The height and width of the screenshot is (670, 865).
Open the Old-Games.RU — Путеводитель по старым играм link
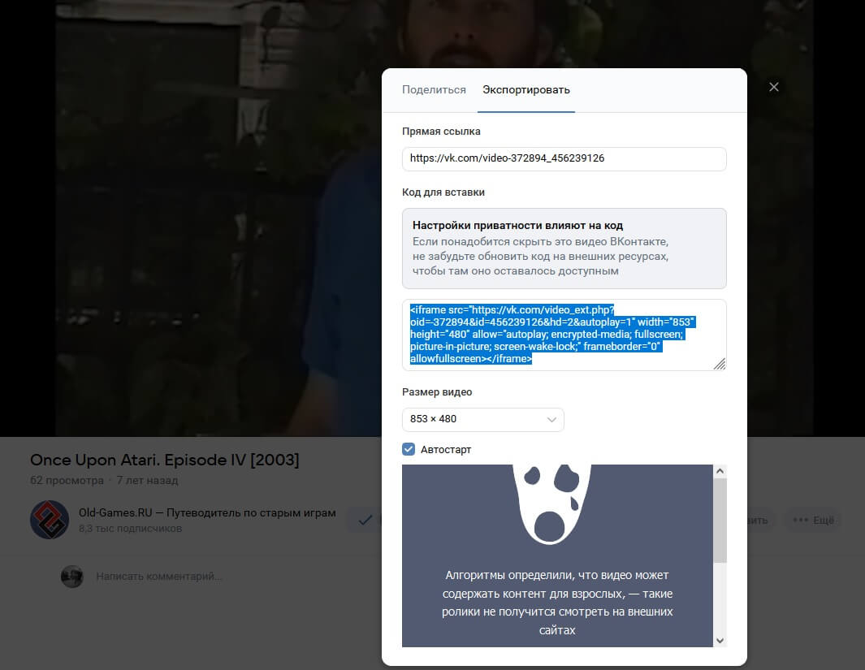(x=207, y=512)
